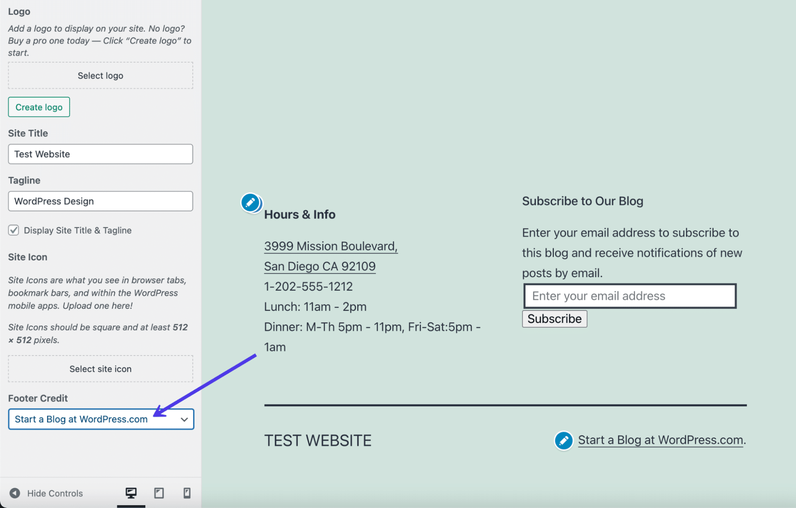The image size is (796, 508).
Task: Select the Site Title text input field
Action: pyautogui.click(x=101, y=154)
